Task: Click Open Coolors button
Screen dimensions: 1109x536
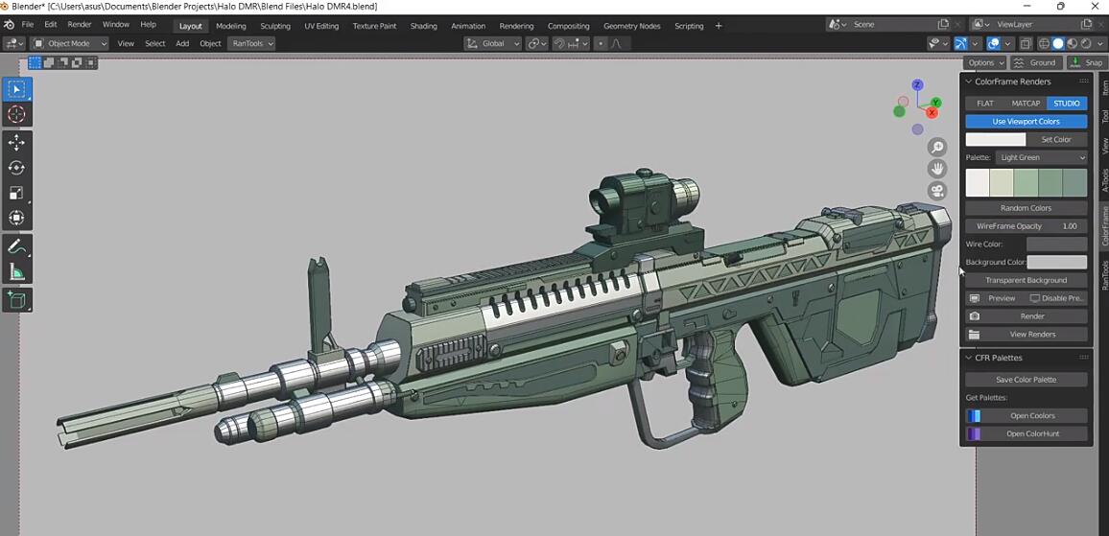Action: click(x=1026, y=416)
